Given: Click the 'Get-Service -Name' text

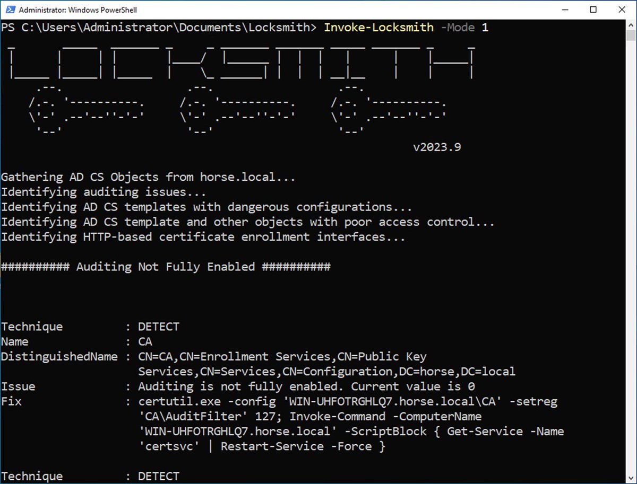Looking at the screenshot, I should [x=505, y=431].
